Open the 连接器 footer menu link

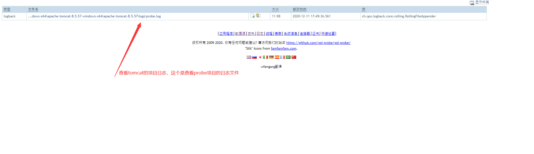(305, 34)
